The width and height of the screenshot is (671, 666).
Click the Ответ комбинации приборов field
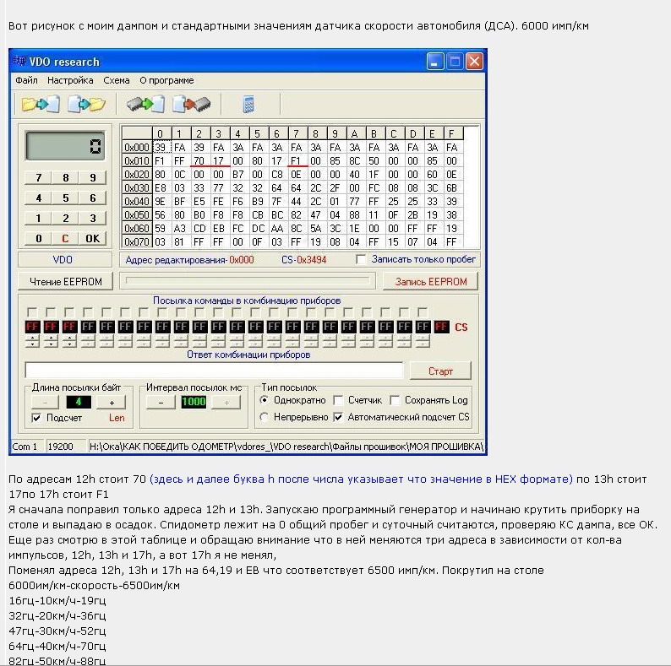[x=215, y=371]
